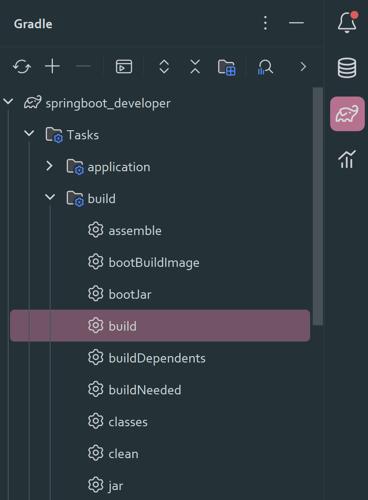
Task: Open the Execute Gradle Task icon
Action: [124, 67]
